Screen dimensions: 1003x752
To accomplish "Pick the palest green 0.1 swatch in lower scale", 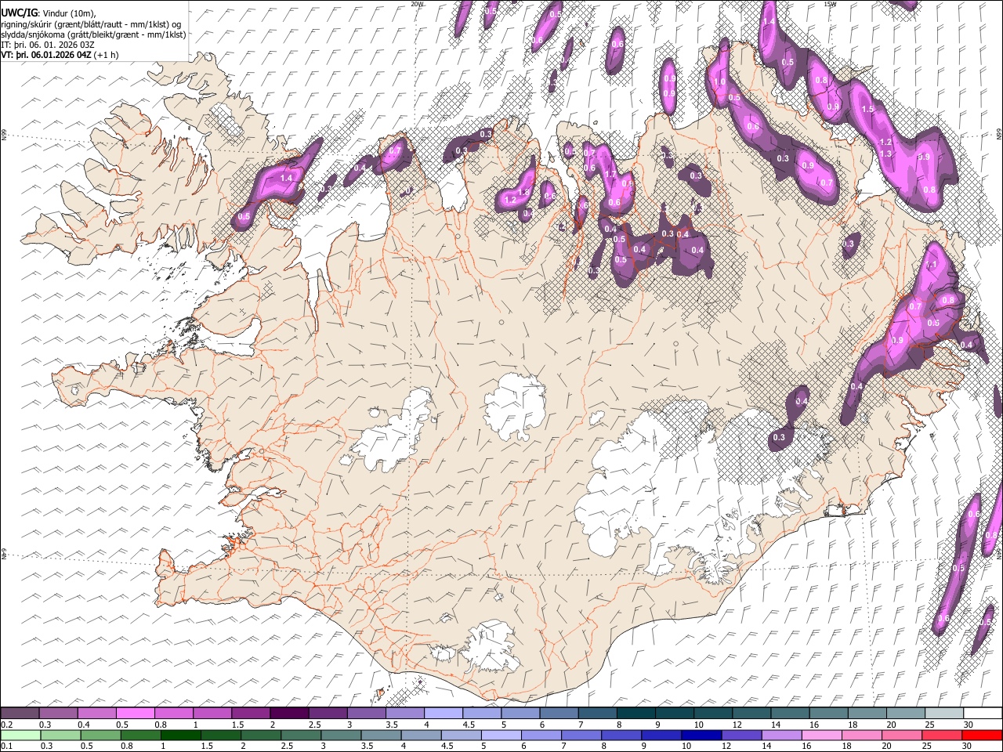I will point(20,735).
